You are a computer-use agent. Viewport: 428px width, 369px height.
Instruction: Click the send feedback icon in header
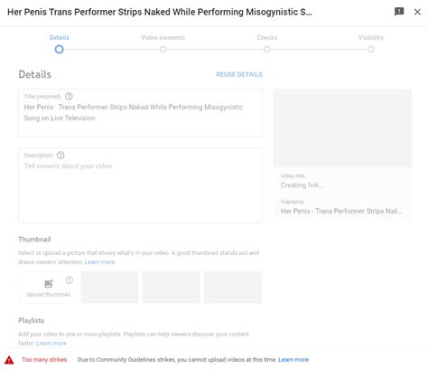coord(399,12)
